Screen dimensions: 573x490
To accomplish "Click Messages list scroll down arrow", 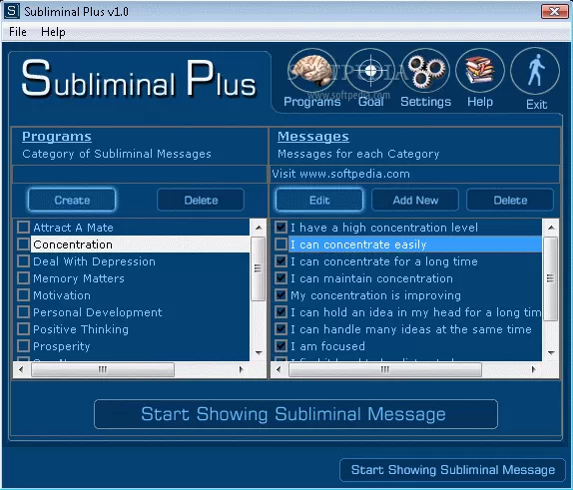I will coord(551,352).
